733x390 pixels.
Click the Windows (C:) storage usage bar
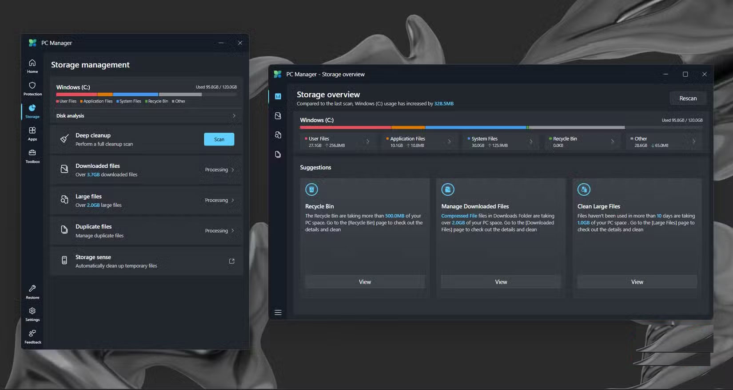(x=146, y=95)
